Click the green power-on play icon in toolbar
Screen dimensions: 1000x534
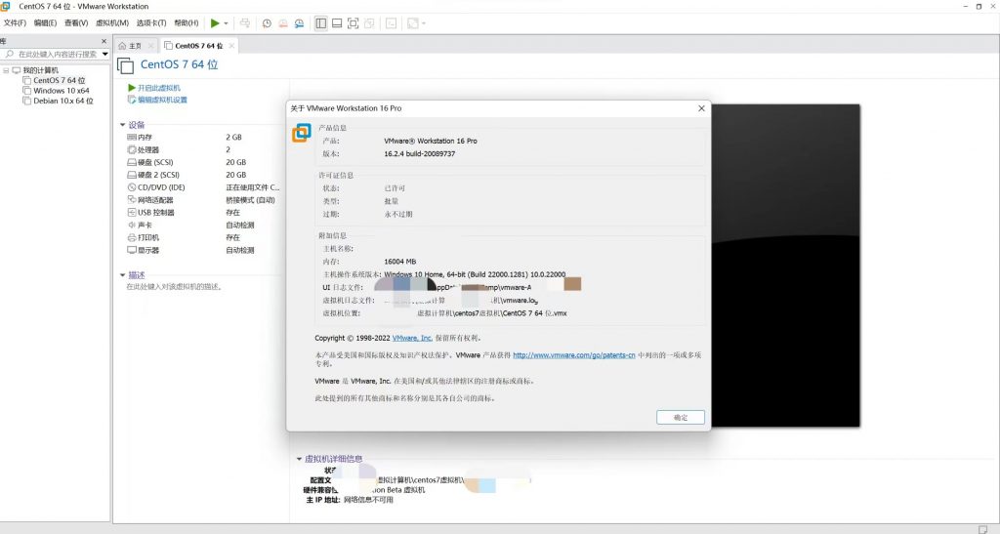click(x=215, y=22)
